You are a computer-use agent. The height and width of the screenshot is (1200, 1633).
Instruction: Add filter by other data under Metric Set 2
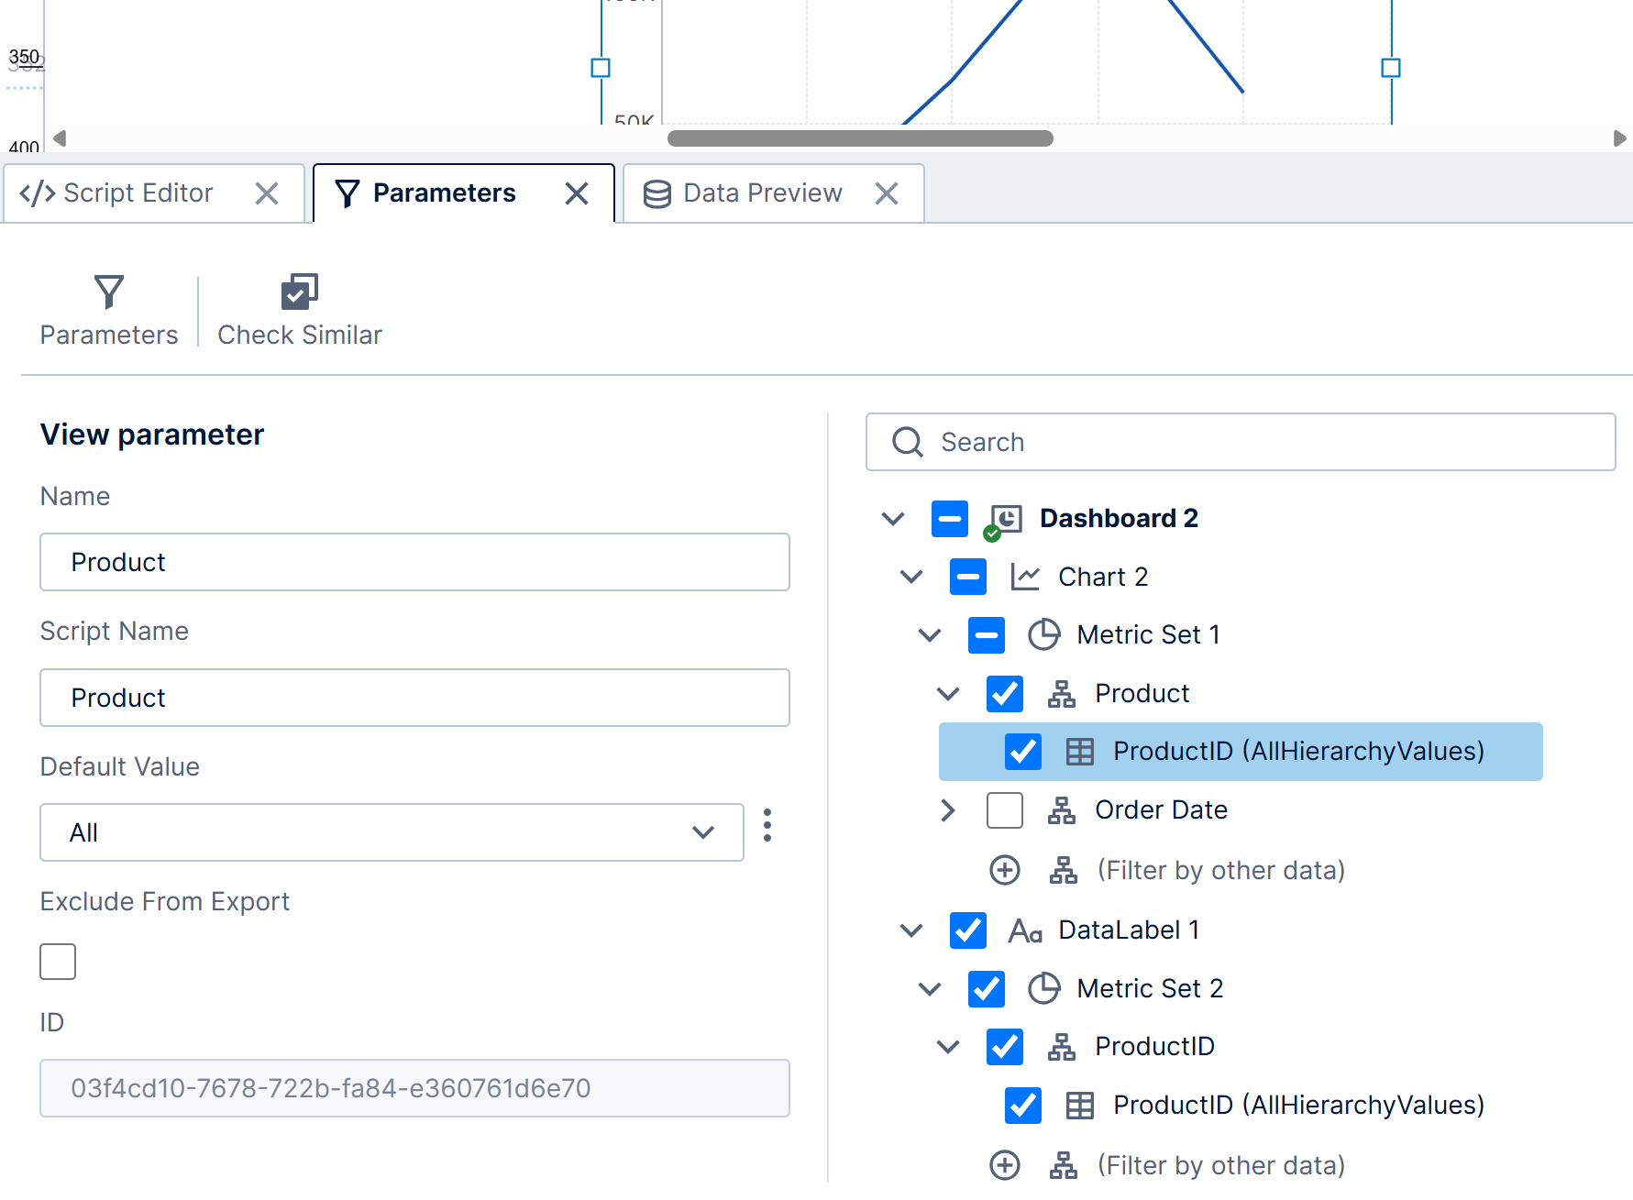(1005, 1165)
